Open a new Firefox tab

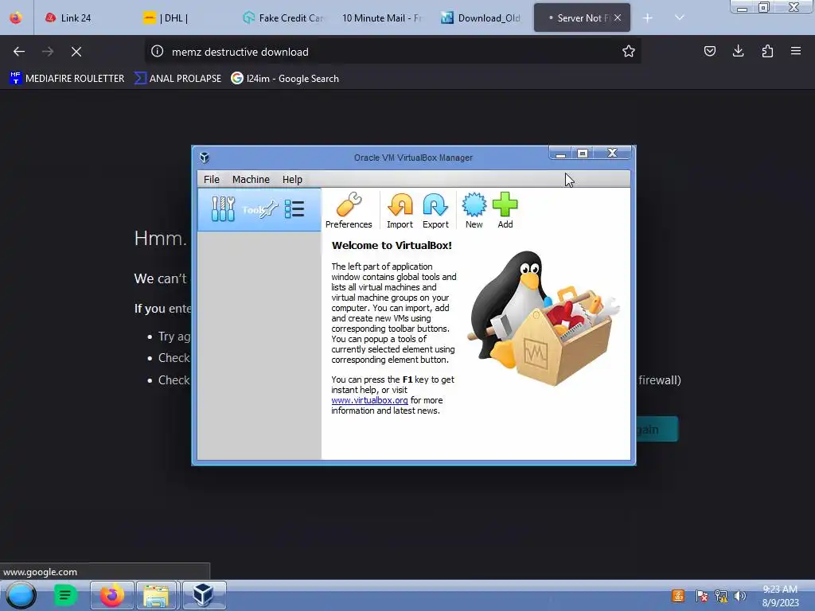tap(648, 18)
